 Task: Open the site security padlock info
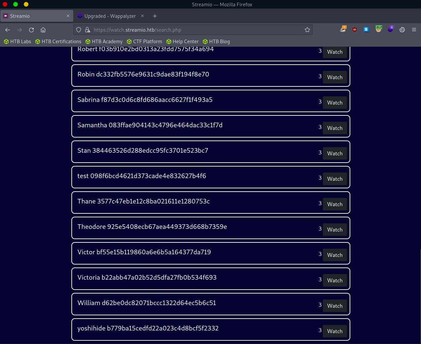tap(88, 30)
